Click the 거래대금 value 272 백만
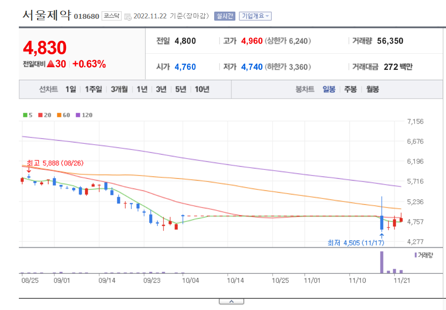Viewport: 446px width, 310px height. coord(398,67)
